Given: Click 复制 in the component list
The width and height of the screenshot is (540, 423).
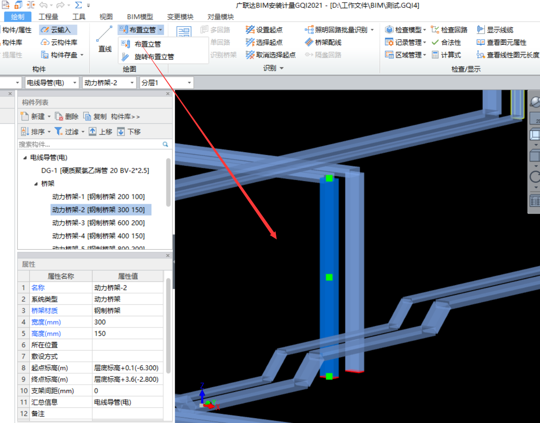Looking at the screenshot, I should coord(95,116).
